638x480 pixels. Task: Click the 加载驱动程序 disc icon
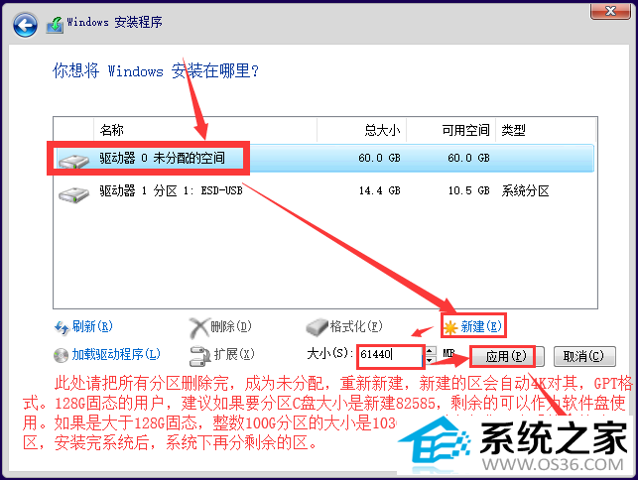[x=62, y=355]
